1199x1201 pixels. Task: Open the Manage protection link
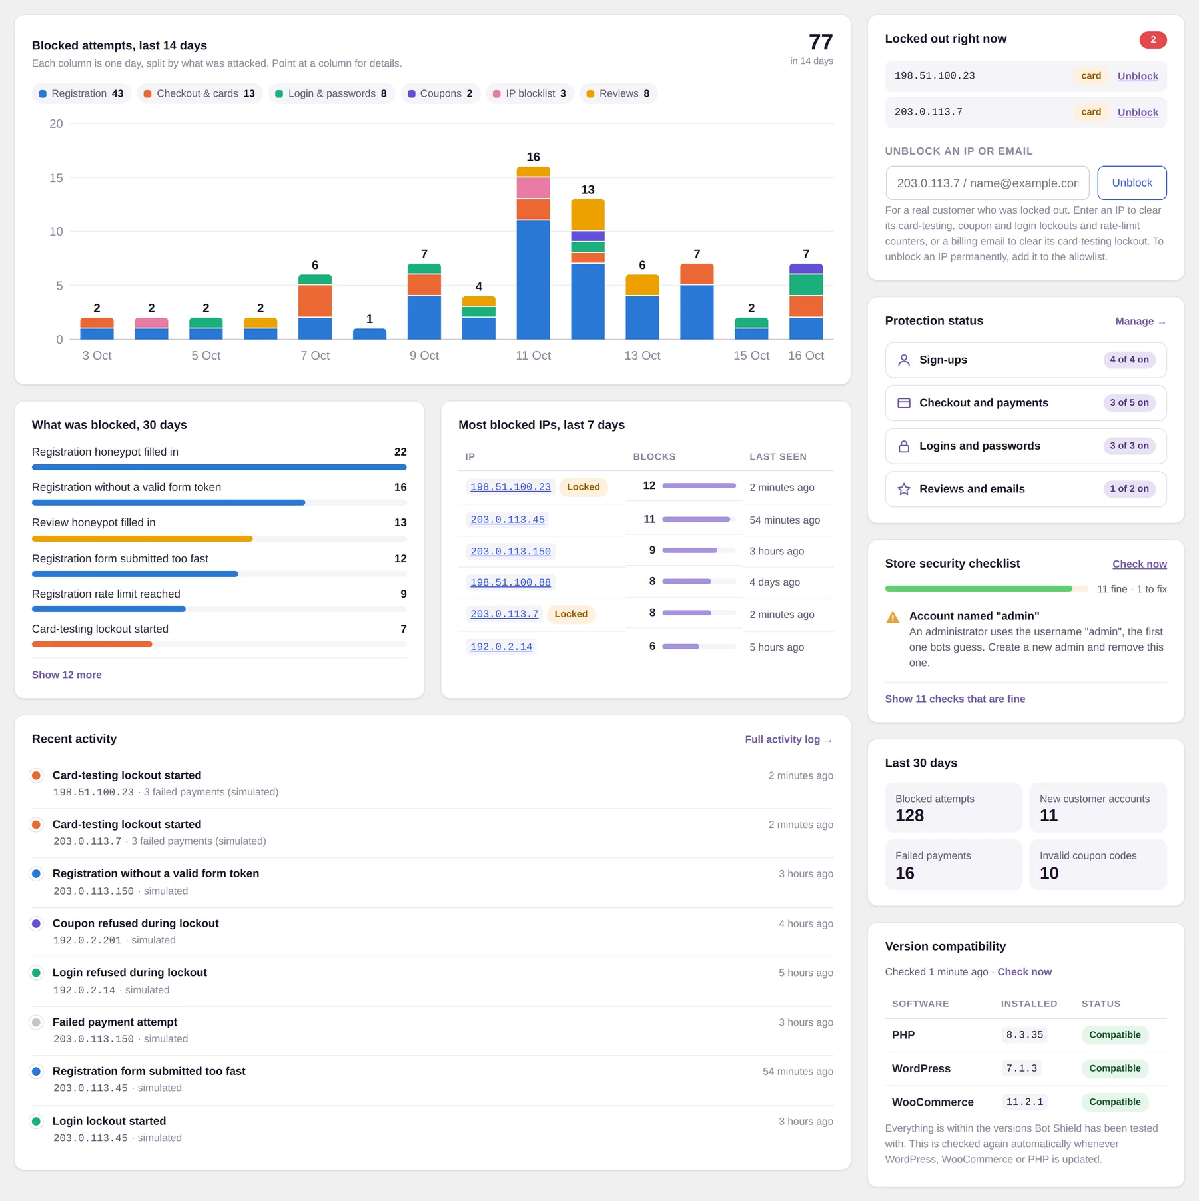[x=1140, y=322]
